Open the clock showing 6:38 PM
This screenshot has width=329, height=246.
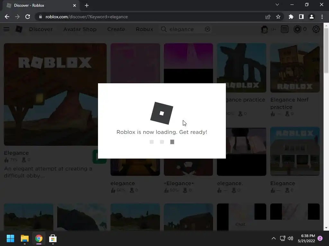(x=306, y=238)
